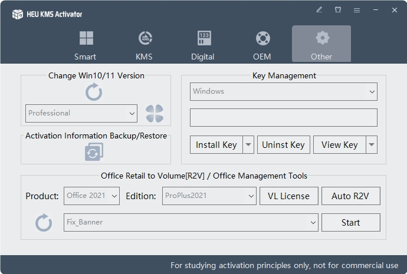Click the VL License button
The image size is (407, 274).
click(x=289, y=196)
